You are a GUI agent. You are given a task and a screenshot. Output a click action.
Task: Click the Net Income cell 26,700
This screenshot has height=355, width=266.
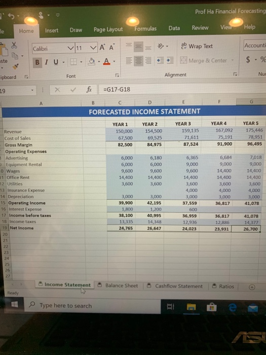point(246,229)
